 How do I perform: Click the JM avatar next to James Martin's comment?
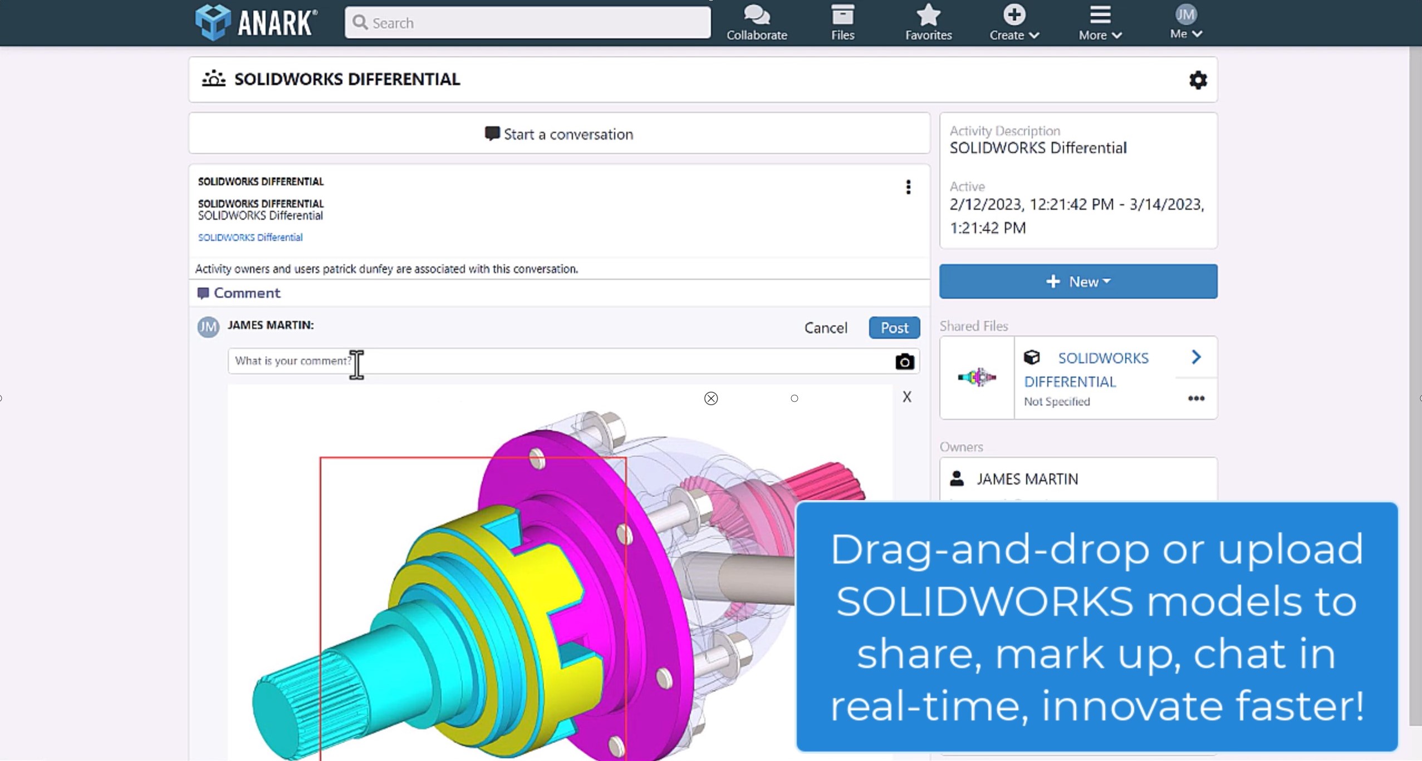point(208,327)
